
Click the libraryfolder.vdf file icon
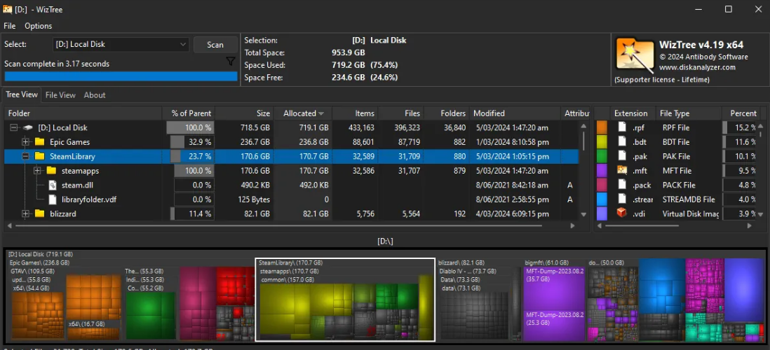(53, 199)
